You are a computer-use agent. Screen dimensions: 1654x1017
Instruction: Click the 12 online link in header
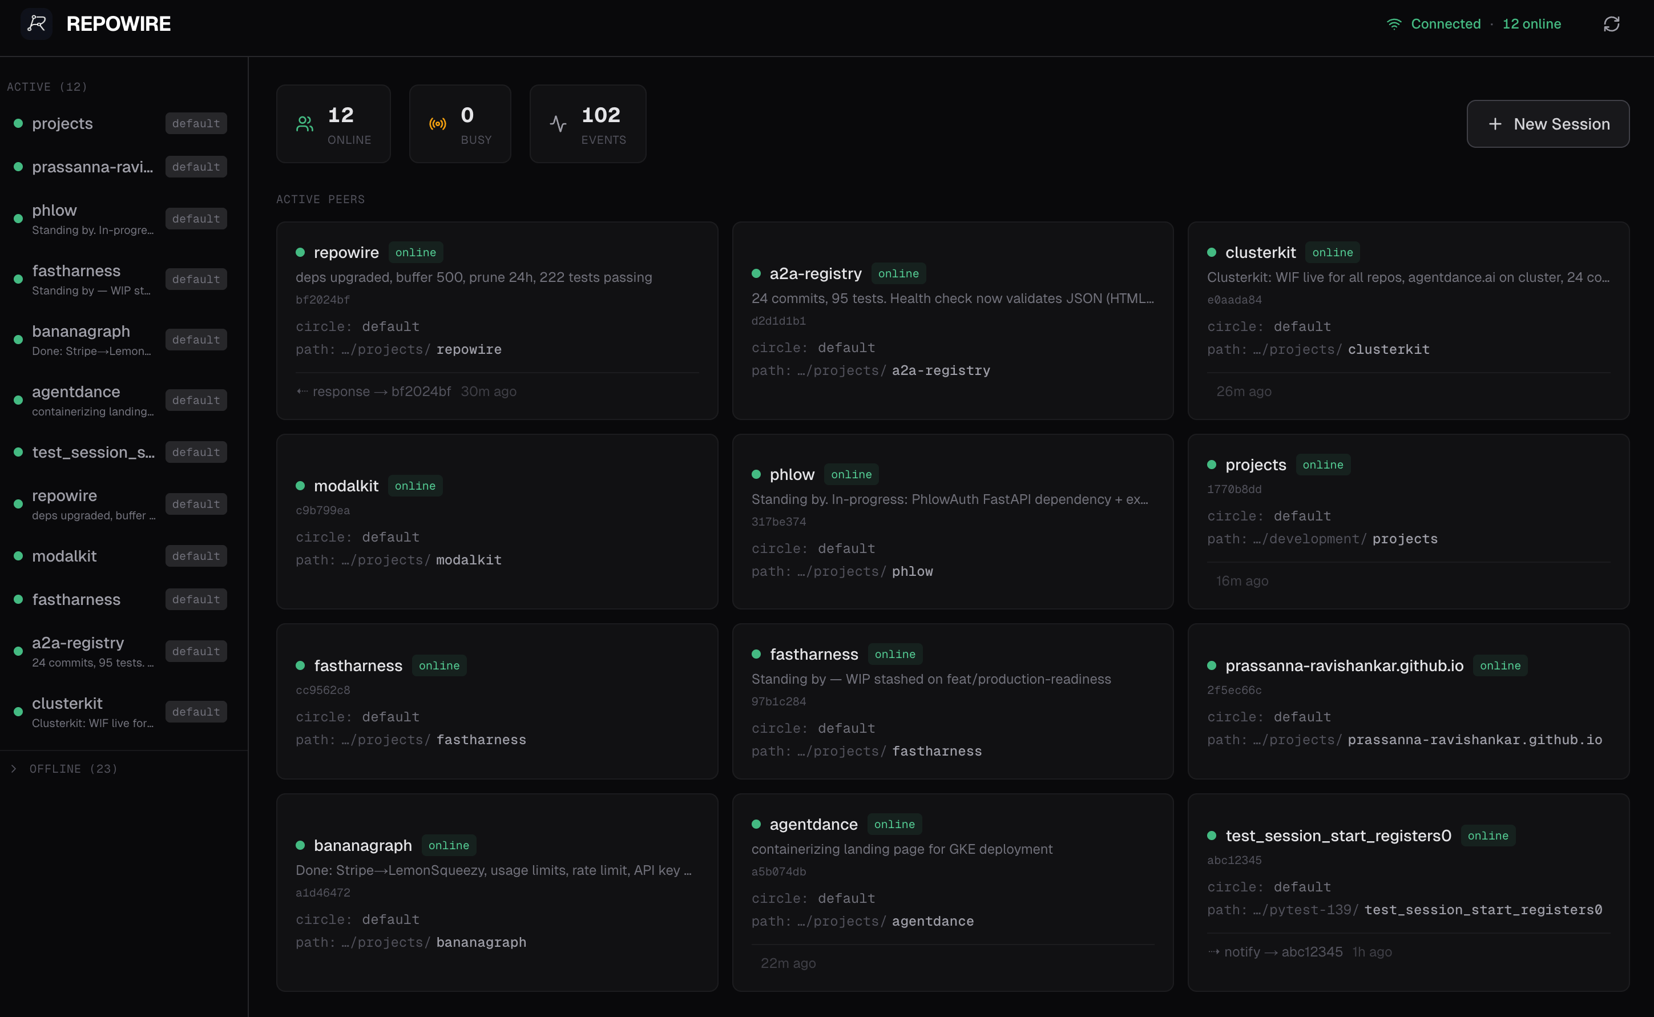(x=1532, y=23)
